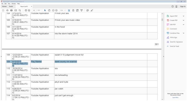Click 'I'll kick your ass music video'
Viewport: 187px width, 101px height.
point(67,20)
